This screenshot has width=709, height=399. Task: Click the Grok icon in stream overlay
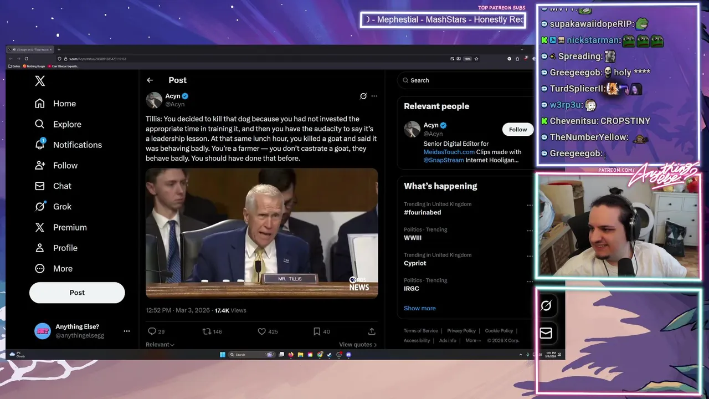point(546,306)
